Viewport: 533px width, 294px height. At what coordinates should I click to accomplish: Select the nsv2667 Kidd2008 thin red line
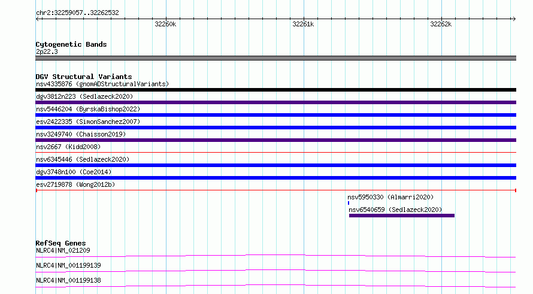(x=275, y=152)
